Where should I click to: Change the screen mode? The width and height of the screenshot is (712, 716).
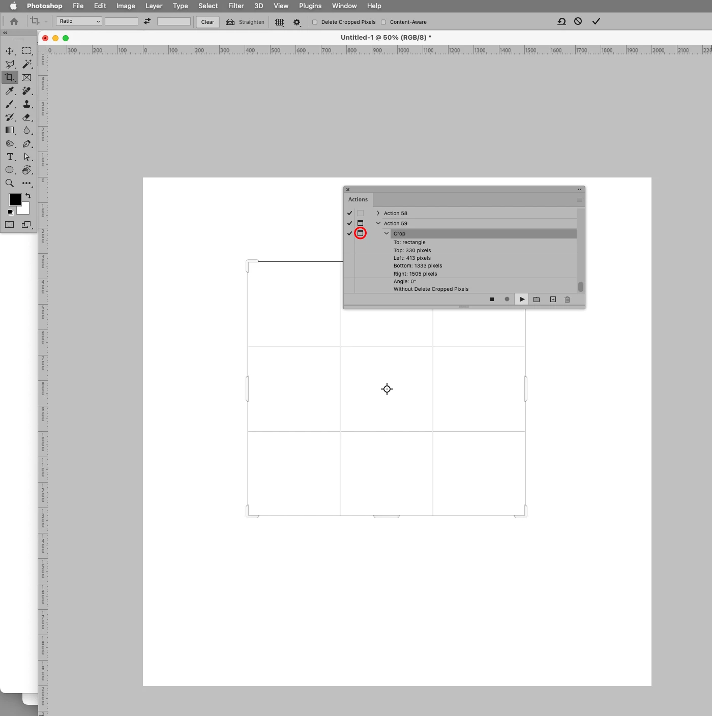click(x=27, y=224)
